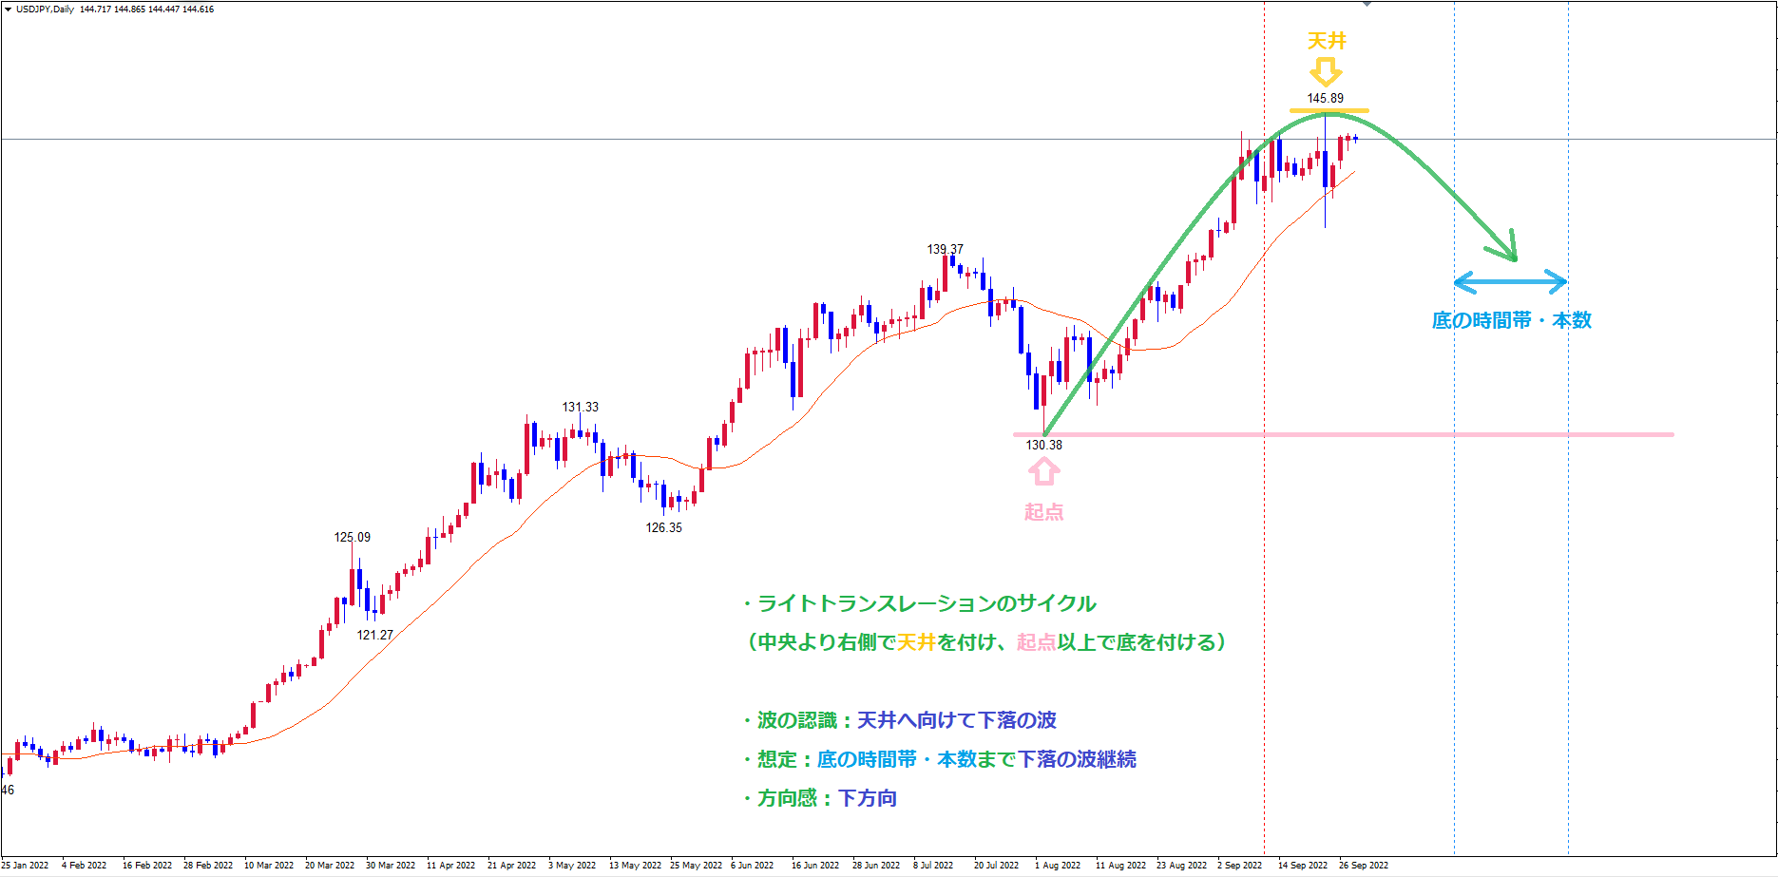1778x877 pixels.
Task: Click the 26 Sep 2022 date on time axis
Action: [x=1363, y=866]
